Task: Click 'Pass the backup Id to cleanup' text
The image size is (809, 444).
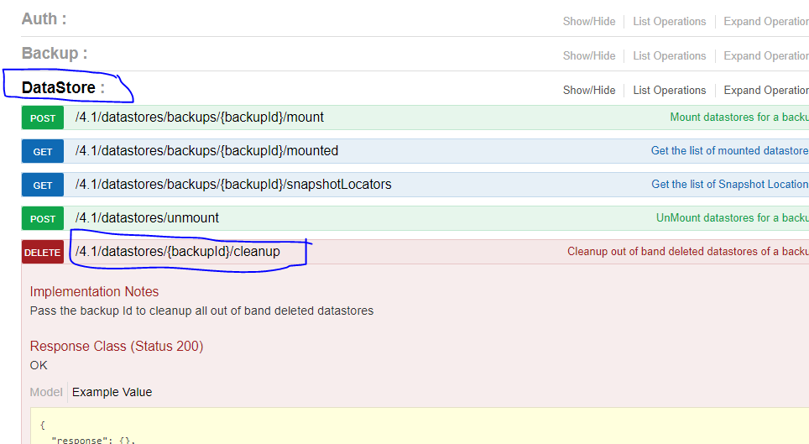Action: [201, 311]
